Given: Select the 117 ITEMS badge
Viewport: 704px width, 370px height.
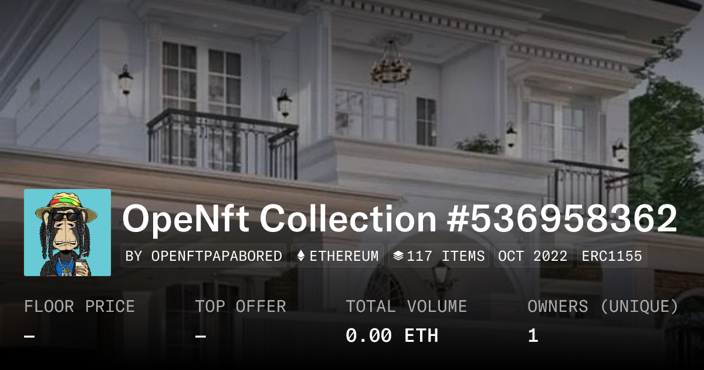Looking at the screenshot, I should coord(439,256).
